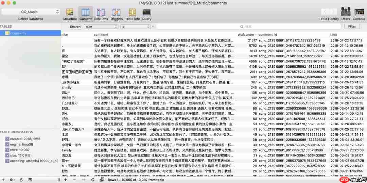Duplicate the selected row
This screenshot has width=367, height=183.
coord(84,180)
